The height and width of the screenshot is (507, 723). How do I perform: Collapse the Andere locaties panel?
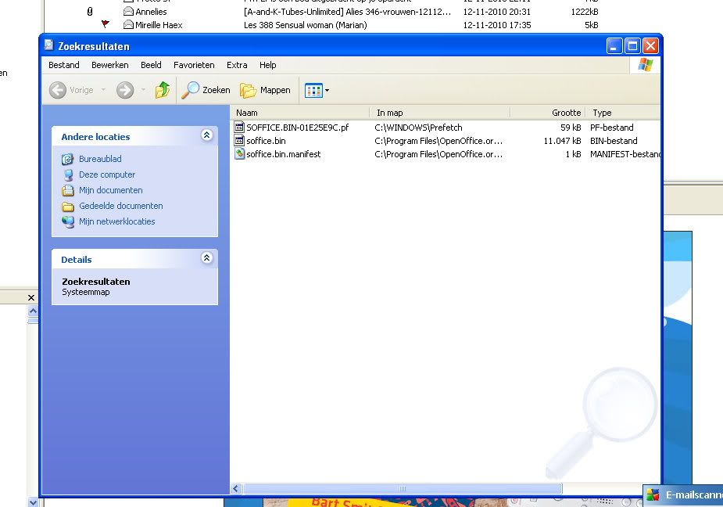[x=206, y=135]
